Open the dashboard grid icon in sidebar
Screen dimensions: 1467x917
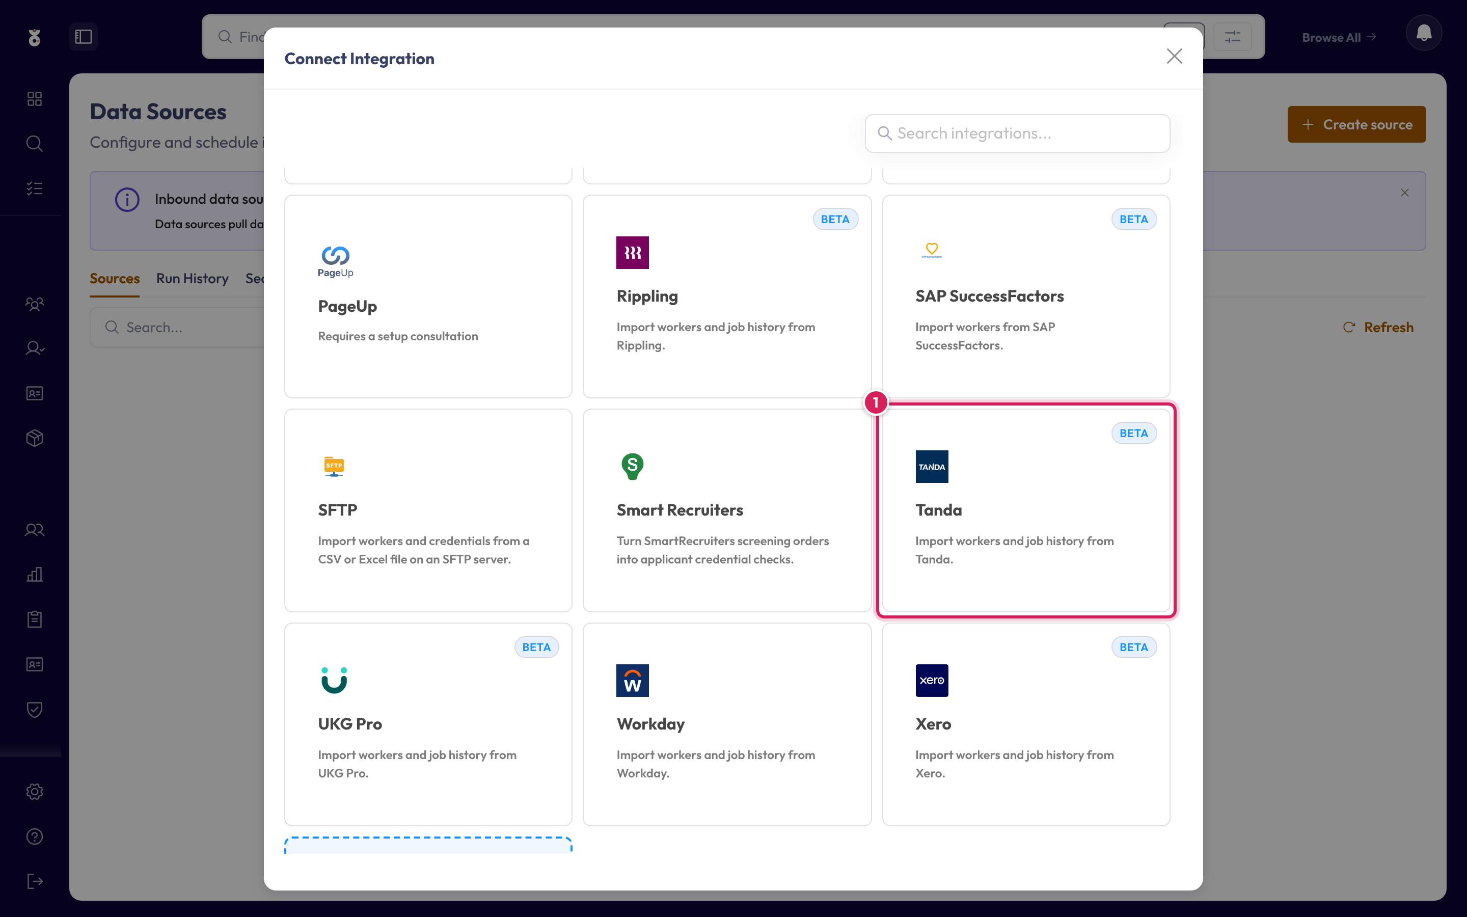pos(35,99)
